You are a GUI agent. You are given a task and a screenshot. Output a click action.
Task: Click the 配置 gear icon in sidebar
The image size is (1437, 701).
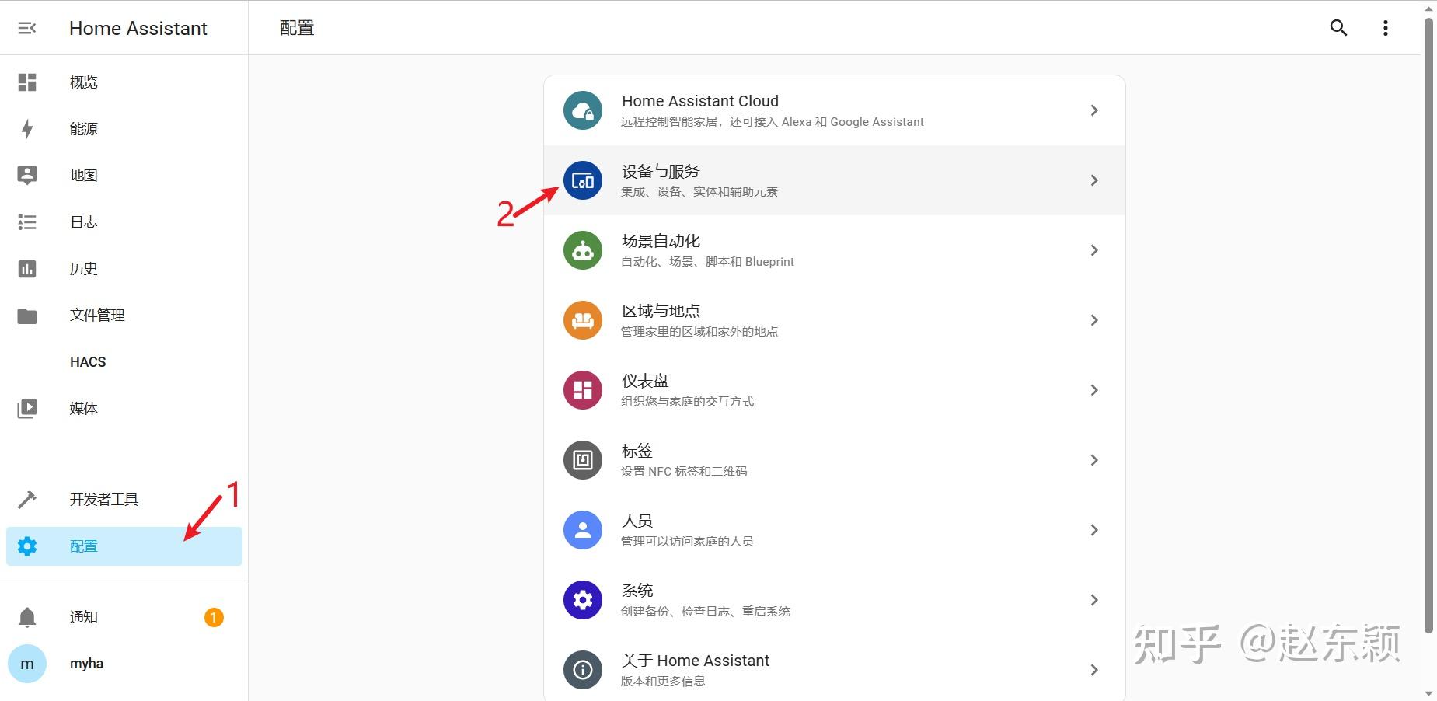click(x=27, y=546)
